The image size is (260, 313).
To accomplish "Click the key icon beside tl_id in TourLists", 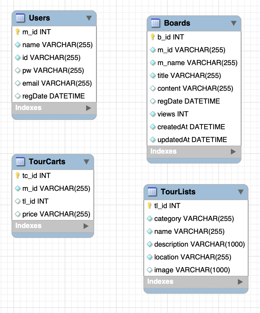I will [x=149, y=206].
